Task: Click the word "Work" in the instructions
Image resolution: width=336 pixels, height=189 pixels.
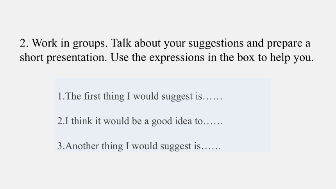Action: point(45,43)
